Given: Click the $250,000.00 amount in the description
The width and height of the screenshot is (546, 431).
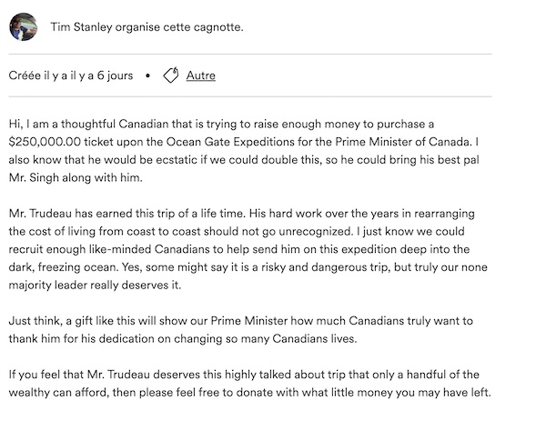Looking at the screenshot, I should (x=45, y=142).
